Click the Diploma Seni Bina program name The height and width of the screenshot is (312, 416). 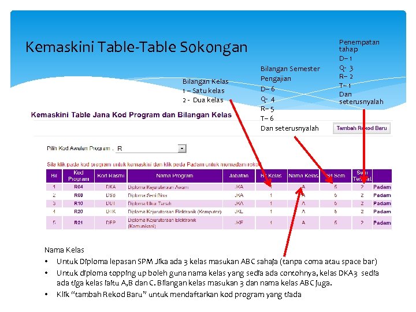tap(147, 195)
